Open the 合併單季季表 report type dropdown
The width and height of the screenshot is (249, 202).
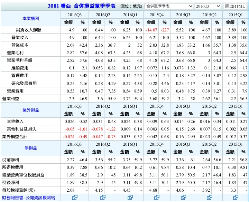(x=169, y=6)
